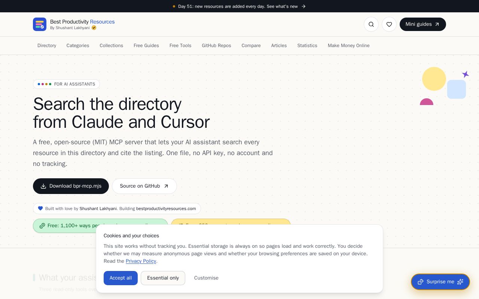
Task: Open site search with the magnifier icon
Action: [371, 24]
